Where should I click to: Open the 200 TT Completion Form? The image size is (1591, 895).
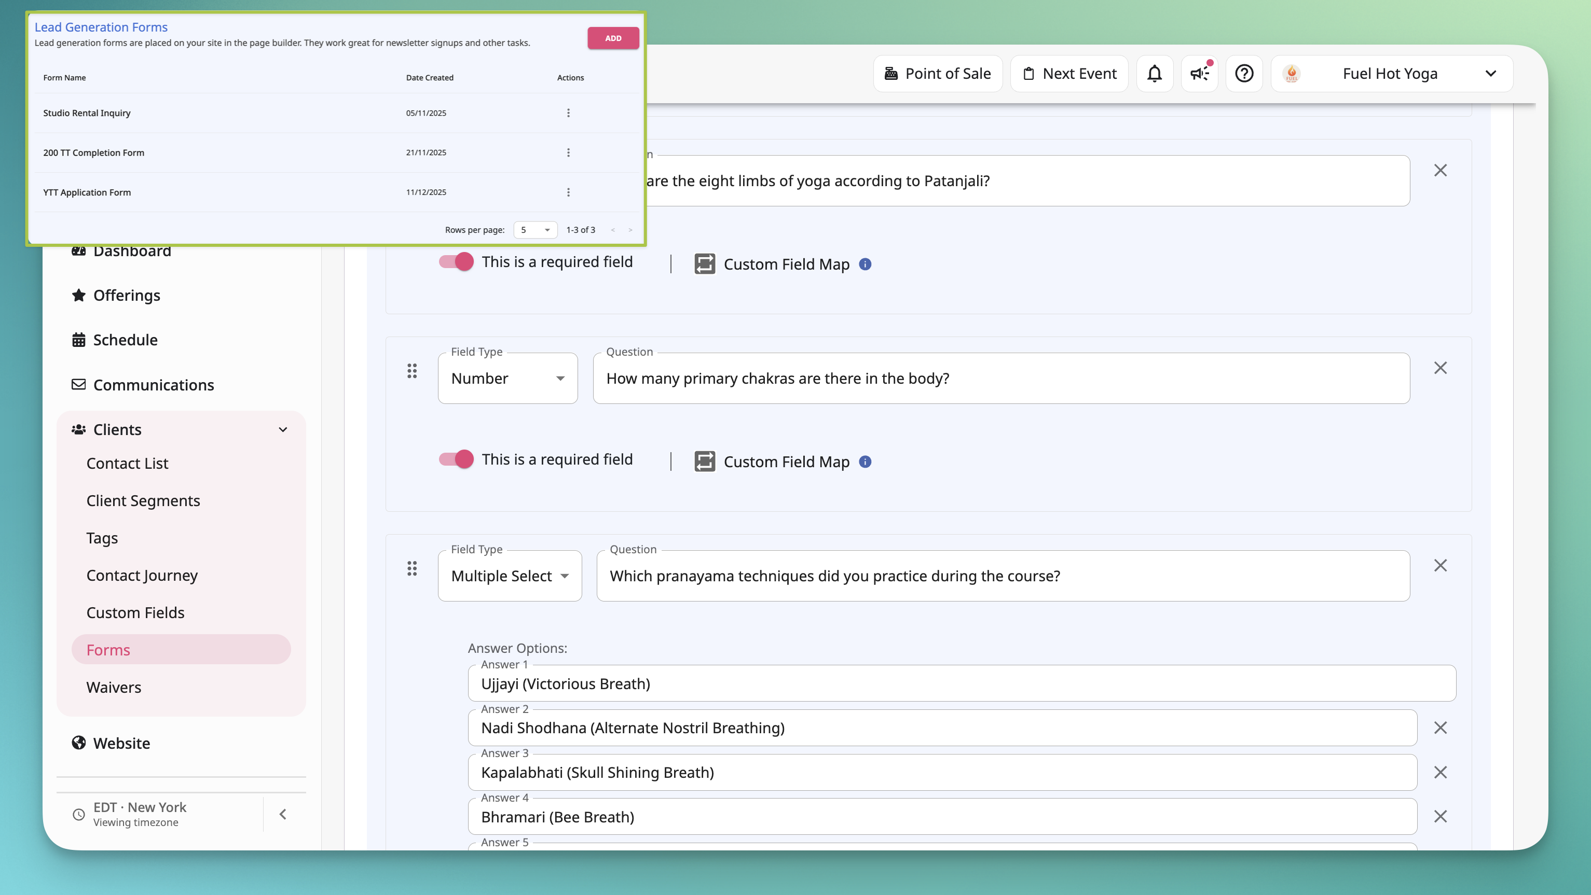pos(93,152)
